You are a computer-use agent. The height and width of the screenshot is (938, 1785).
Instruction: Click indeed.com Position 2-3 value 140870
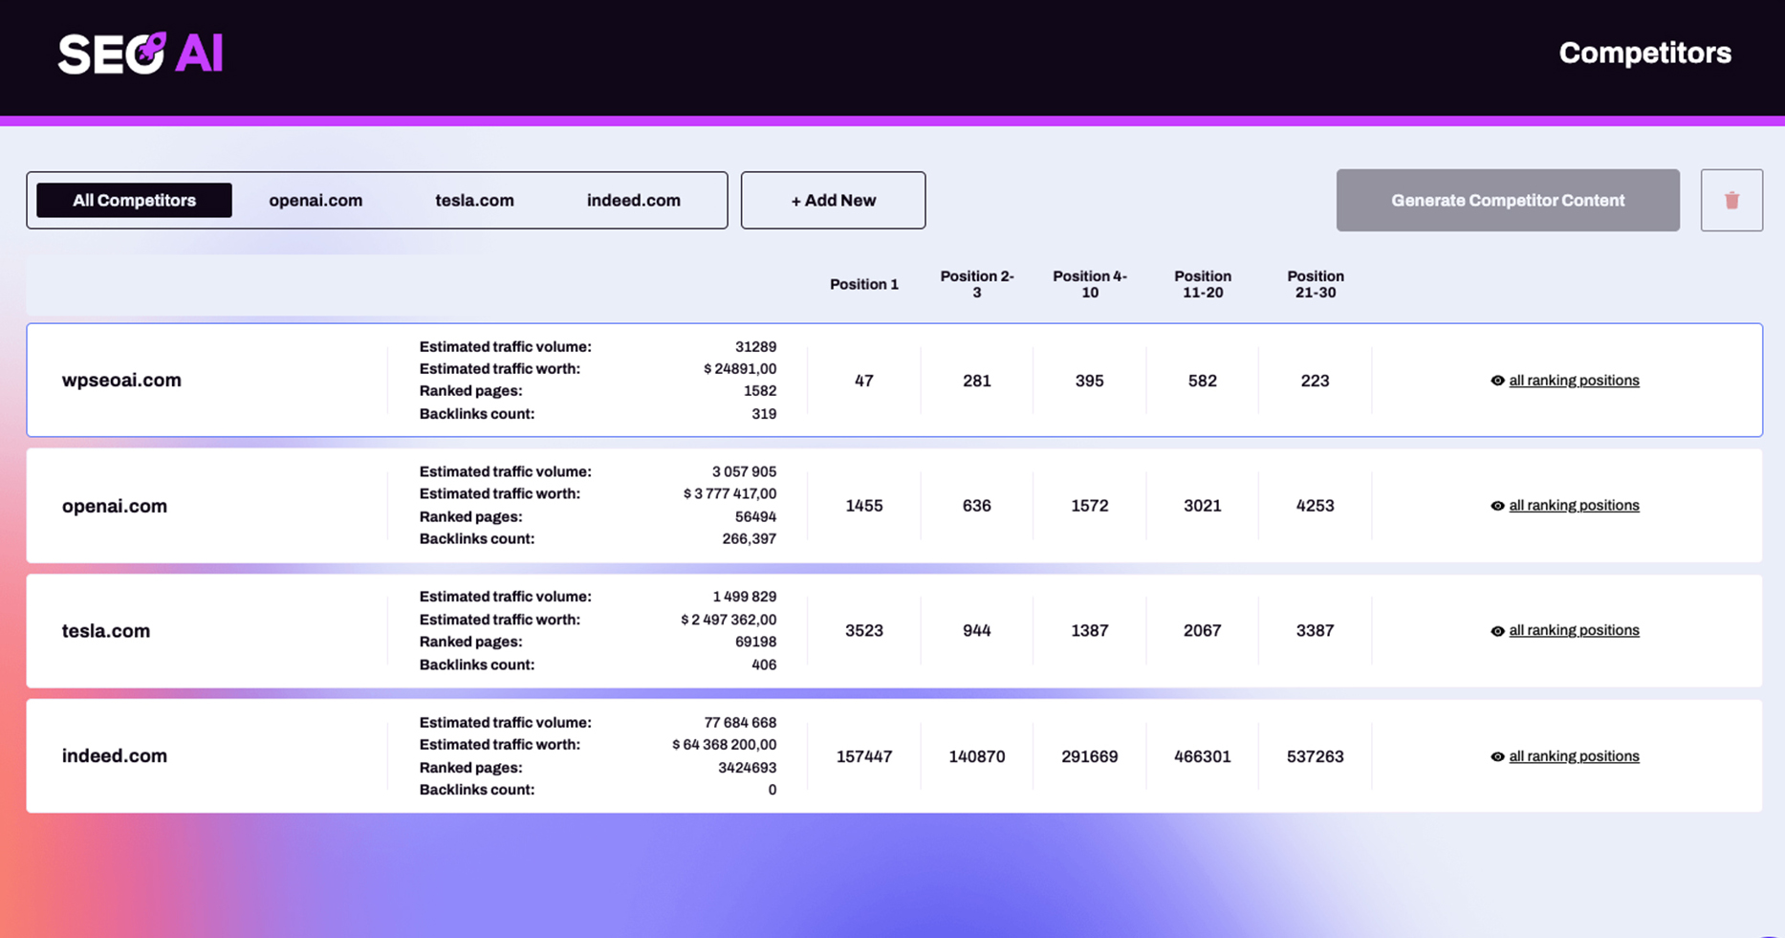[977, 756]
